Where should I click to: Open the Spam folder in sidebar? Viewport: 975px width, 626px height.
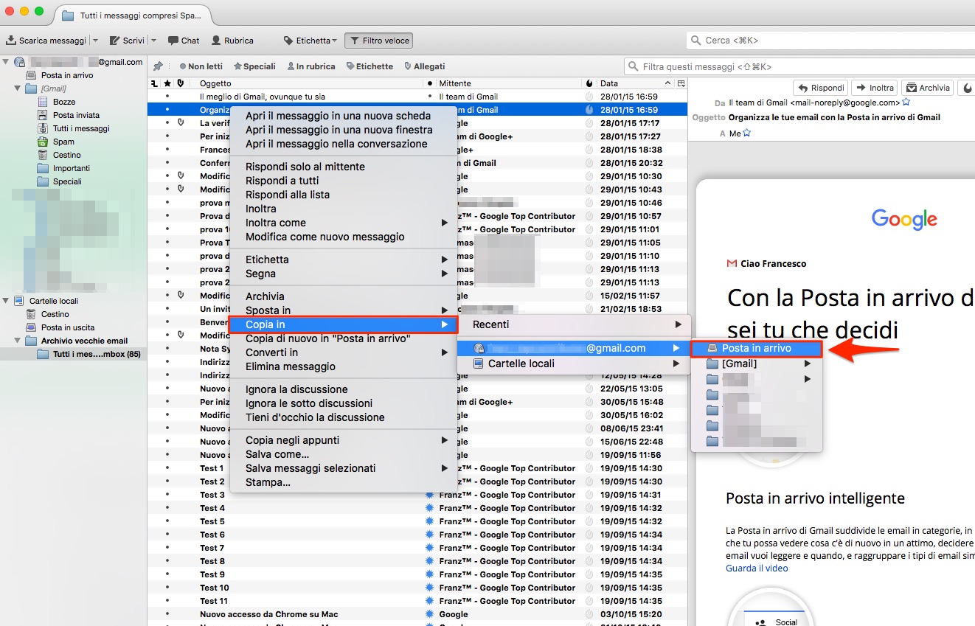(x=63, y=142)
